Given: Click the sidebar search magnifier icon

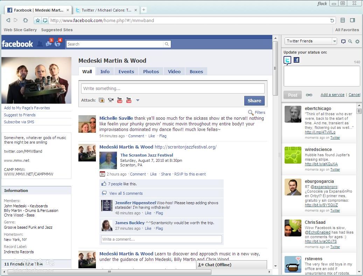Looking at the screenshot, I should (x=350, y=41).
